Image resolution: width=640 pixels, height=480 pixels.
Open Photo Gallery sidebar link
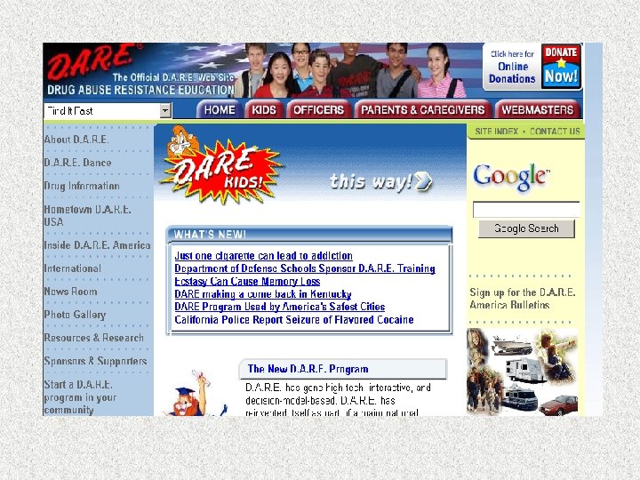tap(75, 315)
